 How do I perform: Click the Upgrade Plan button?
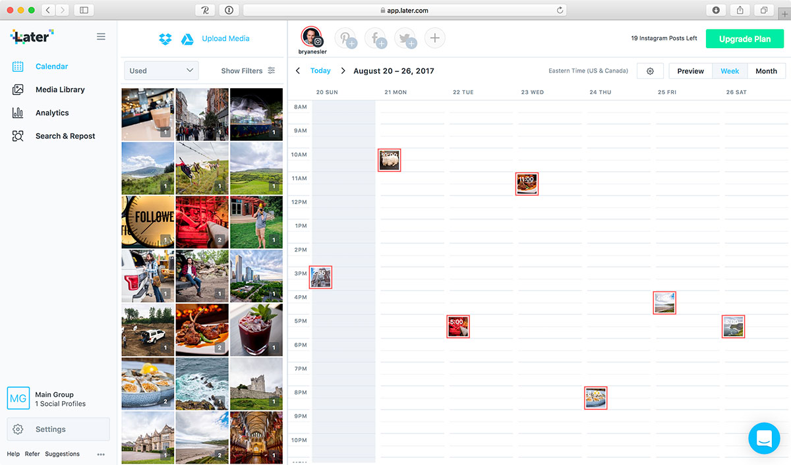click(744, 39)
